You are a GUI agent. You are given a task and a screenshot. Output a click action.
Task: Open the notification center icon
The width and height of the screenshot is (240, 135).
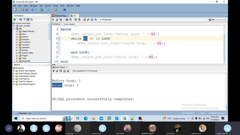[223, 118]
